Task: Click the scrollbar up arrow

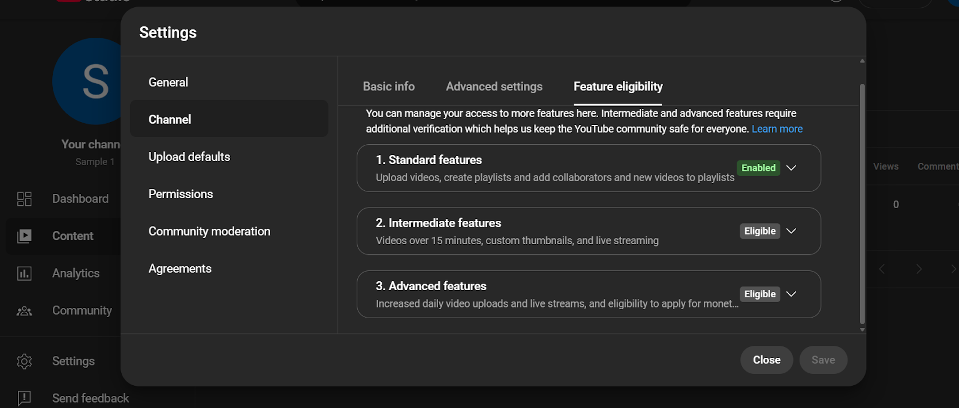Action: point(862,61)
